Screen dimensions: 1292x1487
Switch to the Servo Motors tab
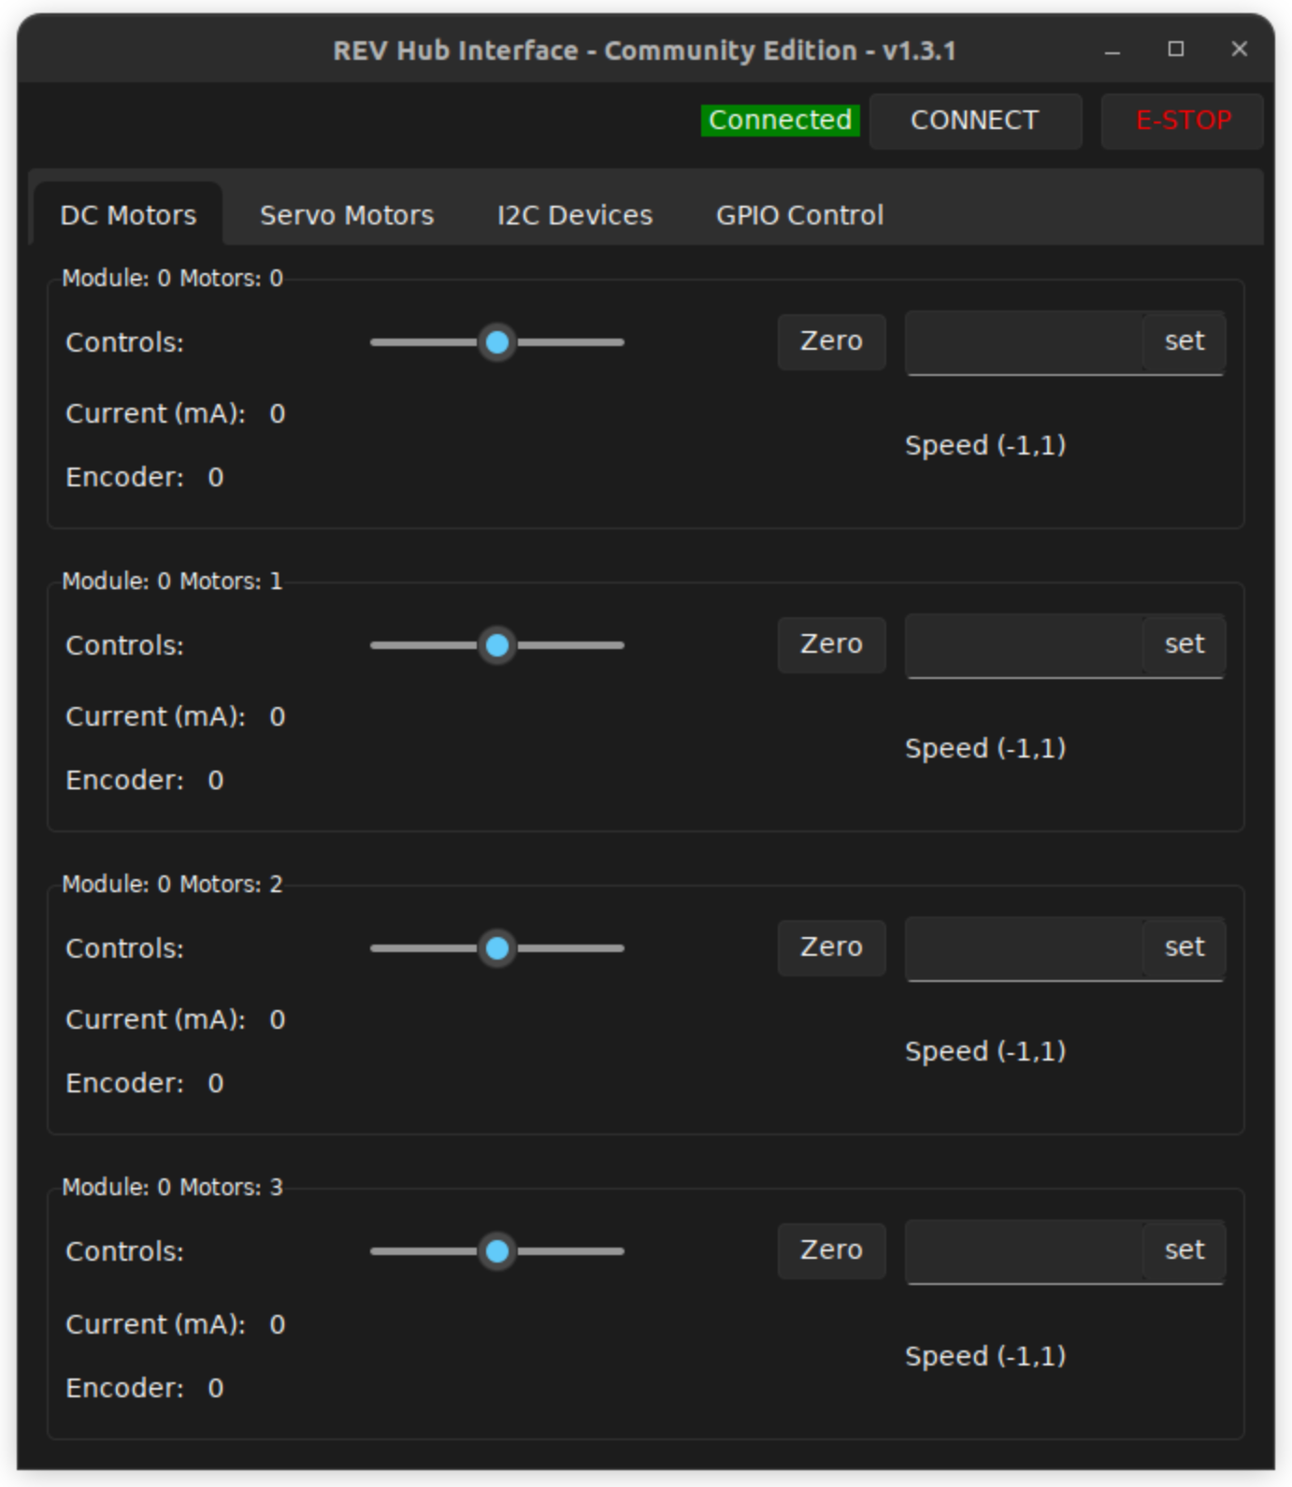click(346, 215)
